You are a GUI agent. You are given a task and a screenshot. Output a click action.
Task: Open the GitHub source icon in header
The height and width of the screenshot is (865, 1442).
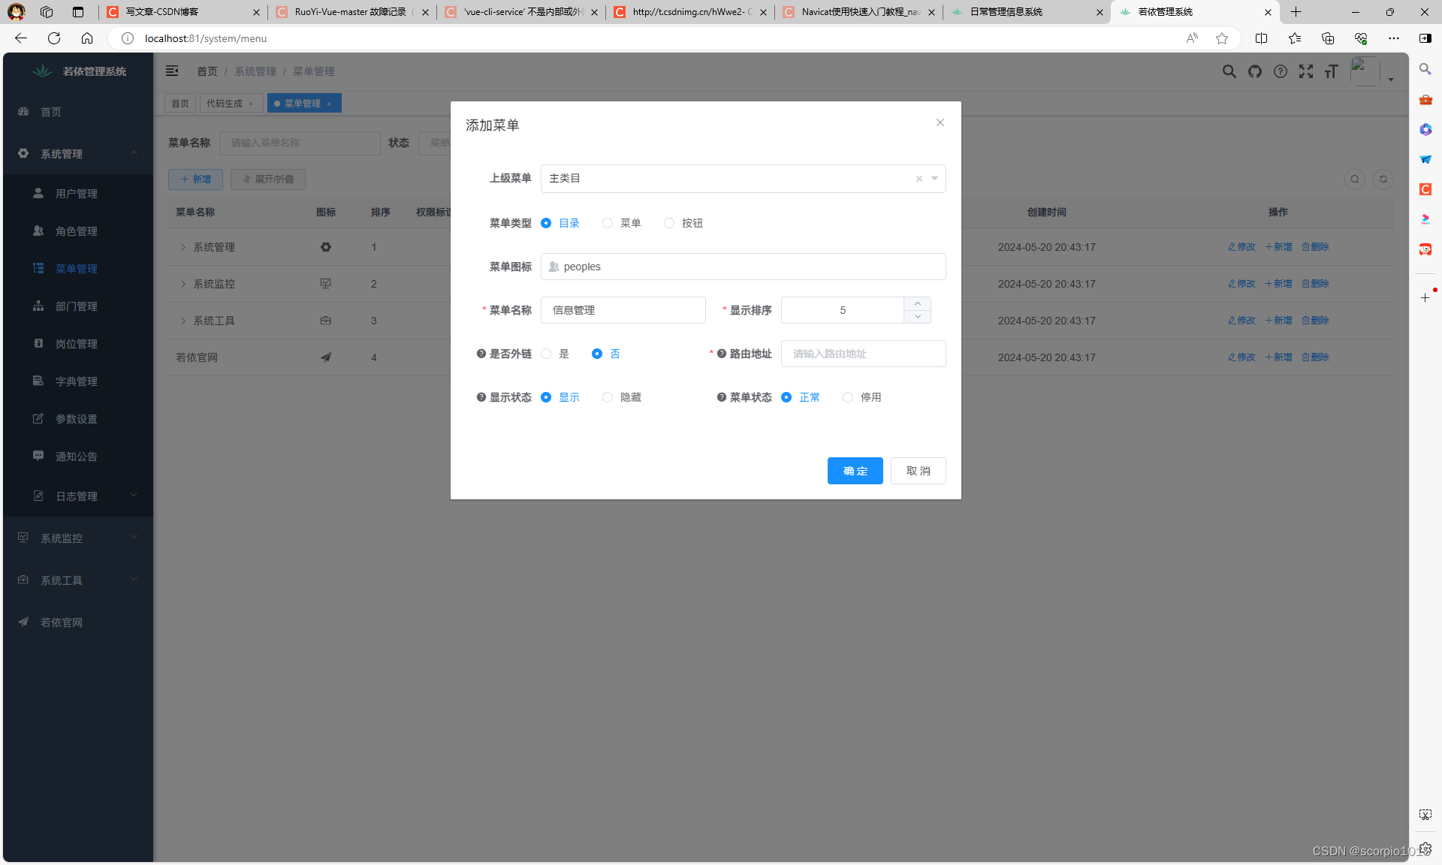tap(1255, 71)
